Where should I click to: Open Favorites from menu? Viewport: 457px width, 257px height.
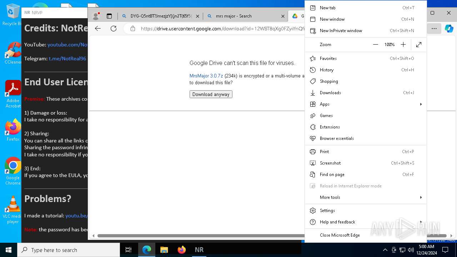coord(366,59)
